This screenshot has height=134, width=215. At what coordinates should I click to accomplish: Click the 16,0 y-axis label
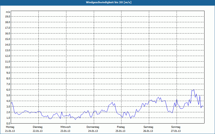point(8,33)
